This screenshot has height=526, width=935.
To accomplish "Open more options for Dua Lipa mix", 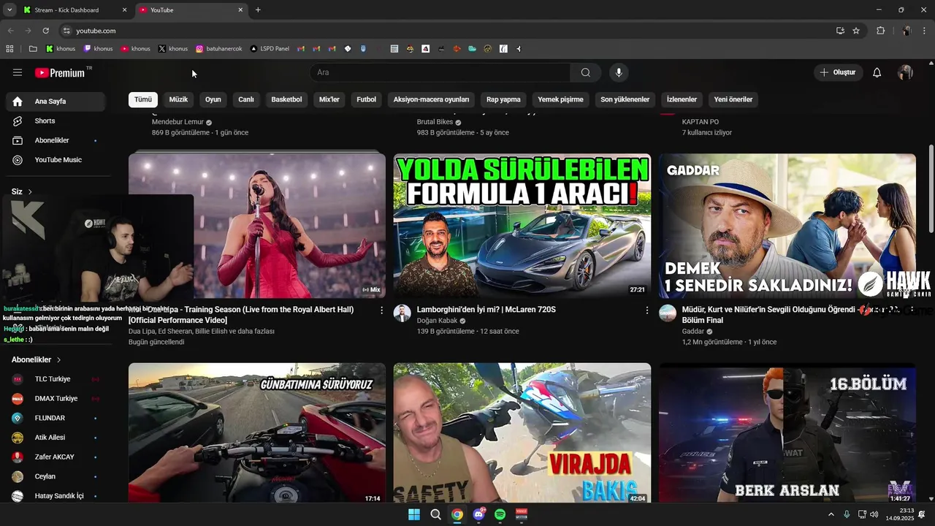I will [x=381, y=310].
